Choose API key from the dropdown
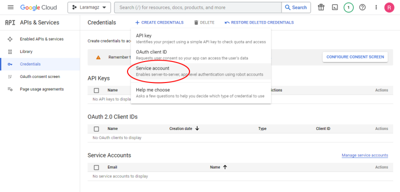The height and width of the screenshot is (192, 400). coord(201,38)
